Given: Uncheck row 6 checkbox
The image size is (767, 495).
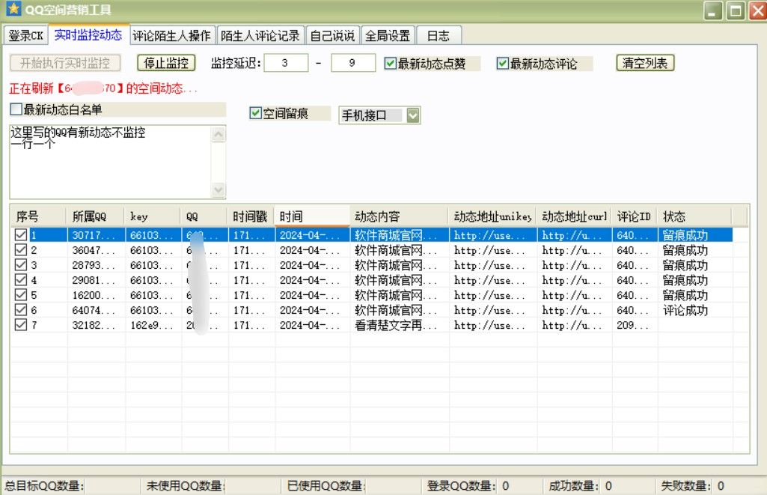Looking at the screenshot, I should (20, 310).
